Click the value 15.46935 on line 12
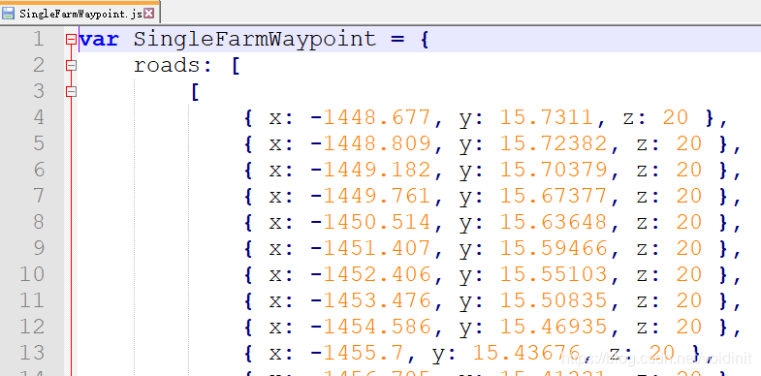 point(554,328)
